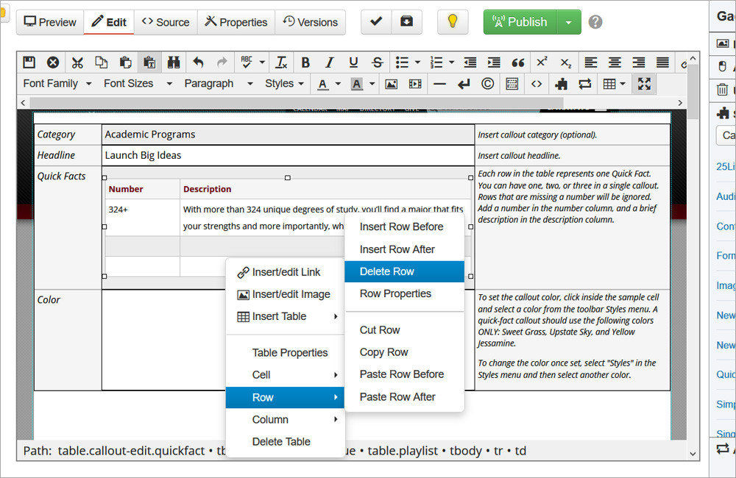Click the Cut scissors icon
This screenshot has height=478, width=736.
tap(77, 63)
